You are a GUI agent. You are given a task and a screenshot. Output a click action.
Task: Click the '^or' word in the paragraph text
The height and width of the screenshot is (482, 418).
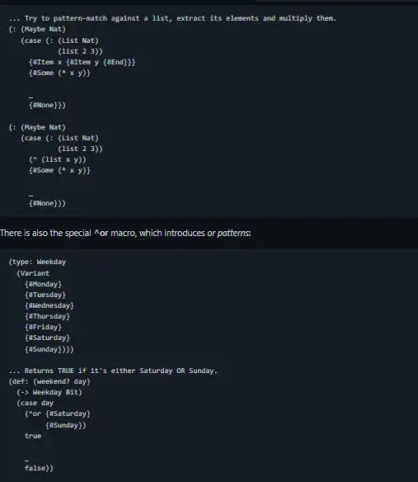101,234
